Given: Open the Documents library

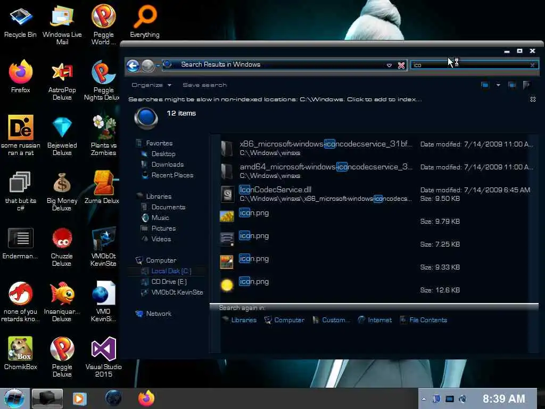Looking at the screenshot, I should click(x=168, y=207).
